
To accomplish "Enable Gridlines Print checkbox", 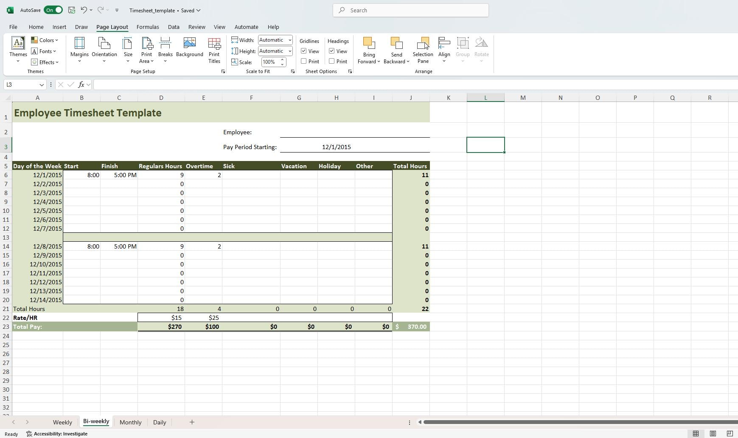I will [x=304, y=61].
